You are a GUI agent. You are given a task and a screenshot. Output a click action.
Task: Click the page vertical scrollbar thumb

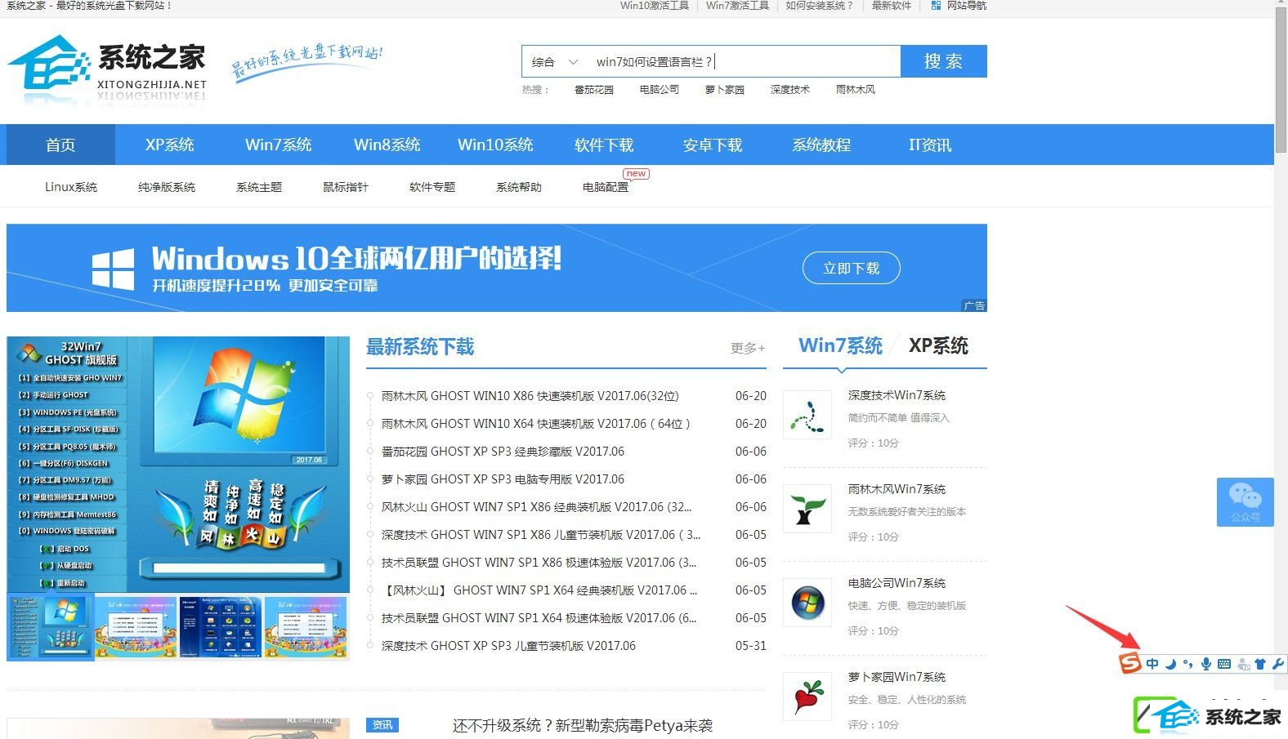[1281, 82]
